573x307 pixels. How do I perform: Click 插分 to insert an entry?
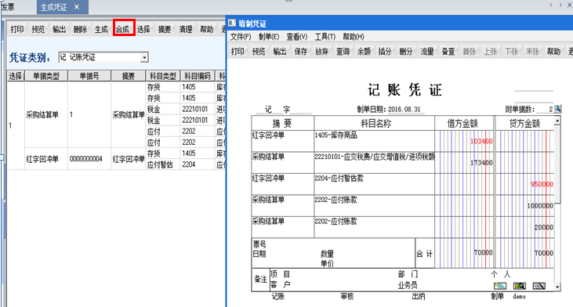tap(385, 52)
